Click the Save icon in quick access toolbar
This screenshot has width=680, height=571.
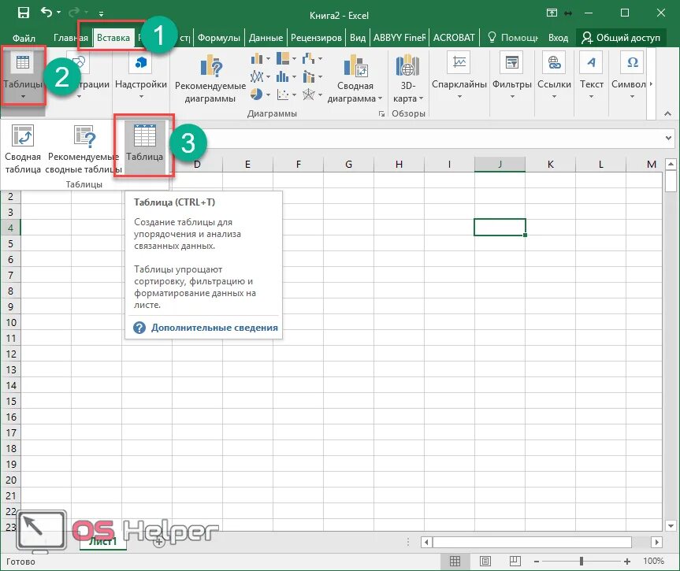tap(23, 13)
